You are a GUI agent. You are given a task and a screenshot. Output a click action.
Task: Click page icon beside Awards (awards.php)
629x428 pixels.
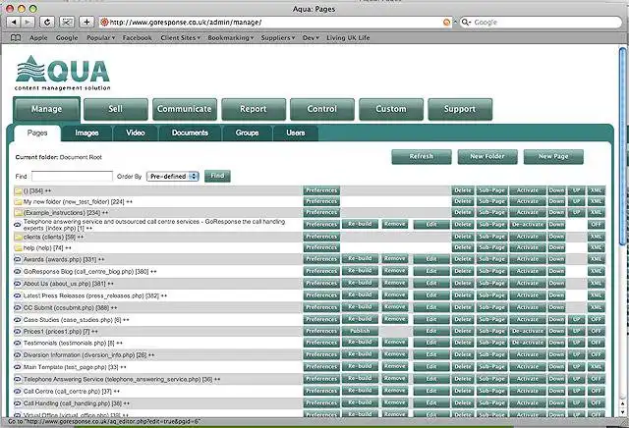18,259
